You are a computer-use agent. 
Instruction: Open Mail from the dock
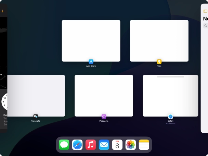(104, 145)
